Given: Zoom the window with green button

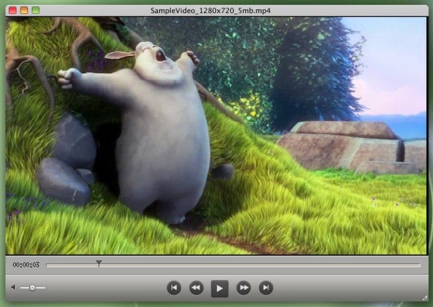Looking at the screenshot, I should click(36, 10).
